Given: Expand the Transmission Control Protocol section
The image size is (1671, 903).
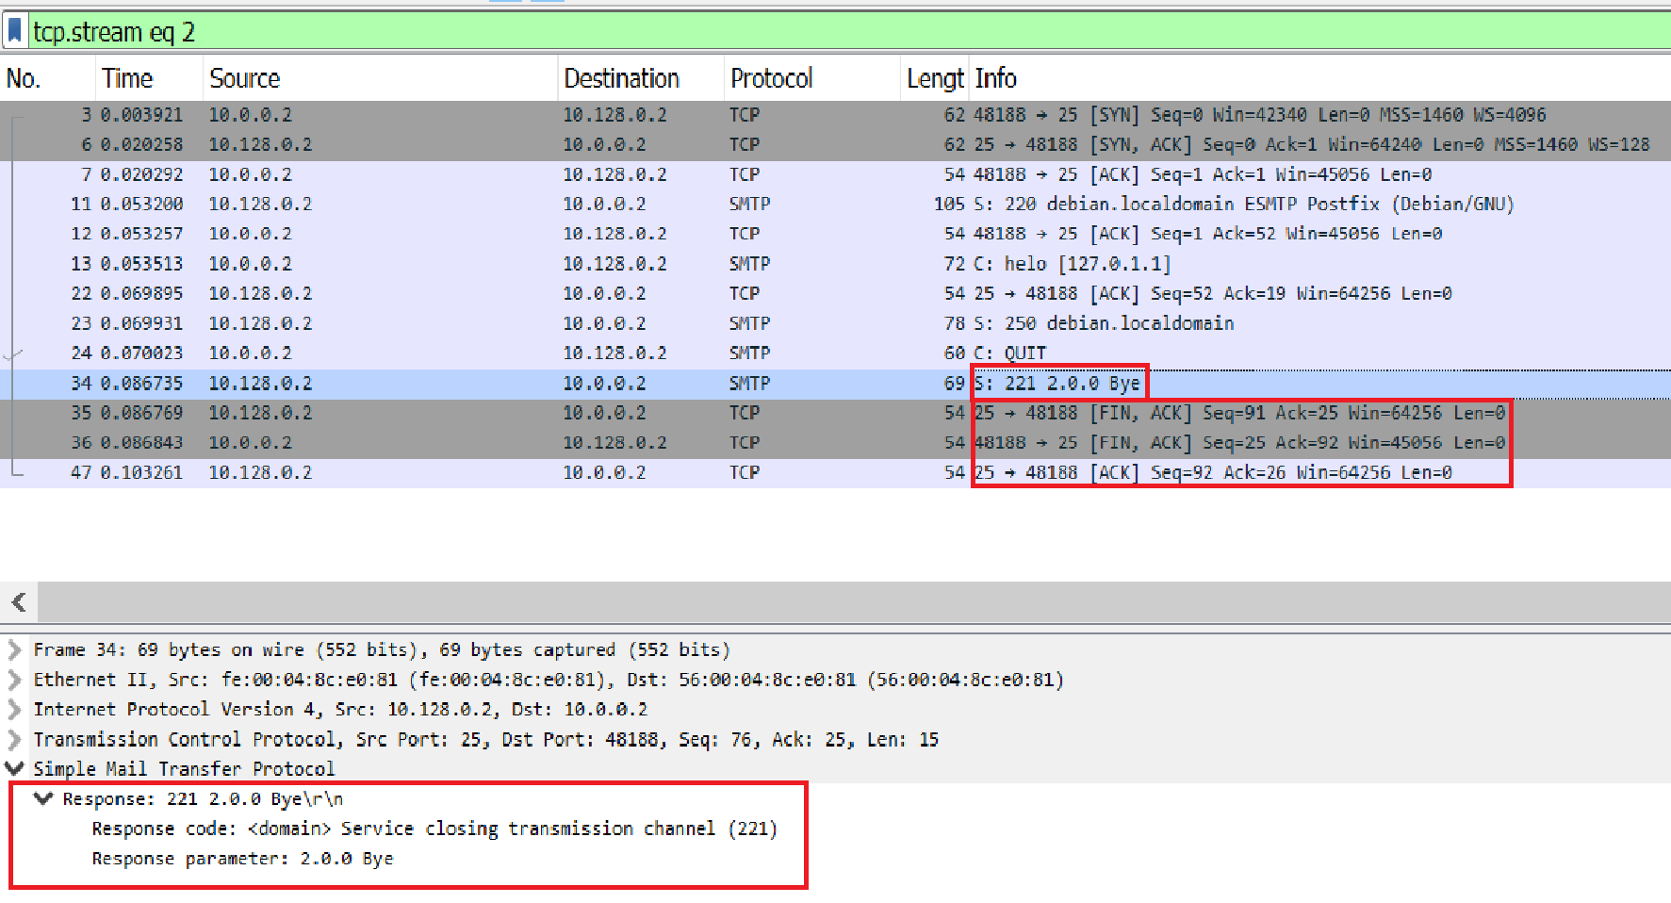Looking at the screenshot, I should pos(13,740).
